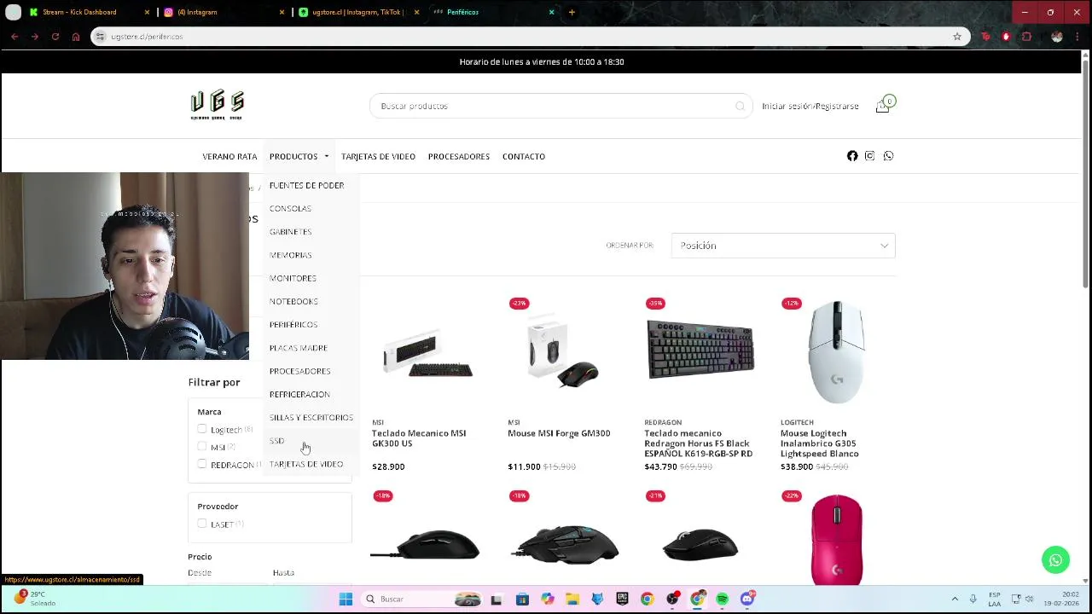The image size is (1092, 614).
Task: Select REFRIGERACION from the products menu
Action: click(299, 394)
